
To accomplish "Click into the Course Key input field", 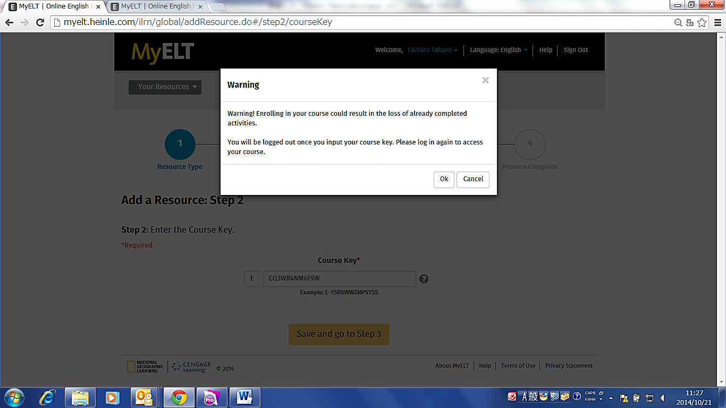I will [x=339, y=279].
